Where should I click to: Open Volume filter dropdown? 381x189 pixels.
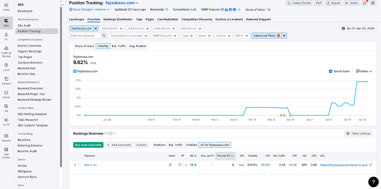(224, 36)
